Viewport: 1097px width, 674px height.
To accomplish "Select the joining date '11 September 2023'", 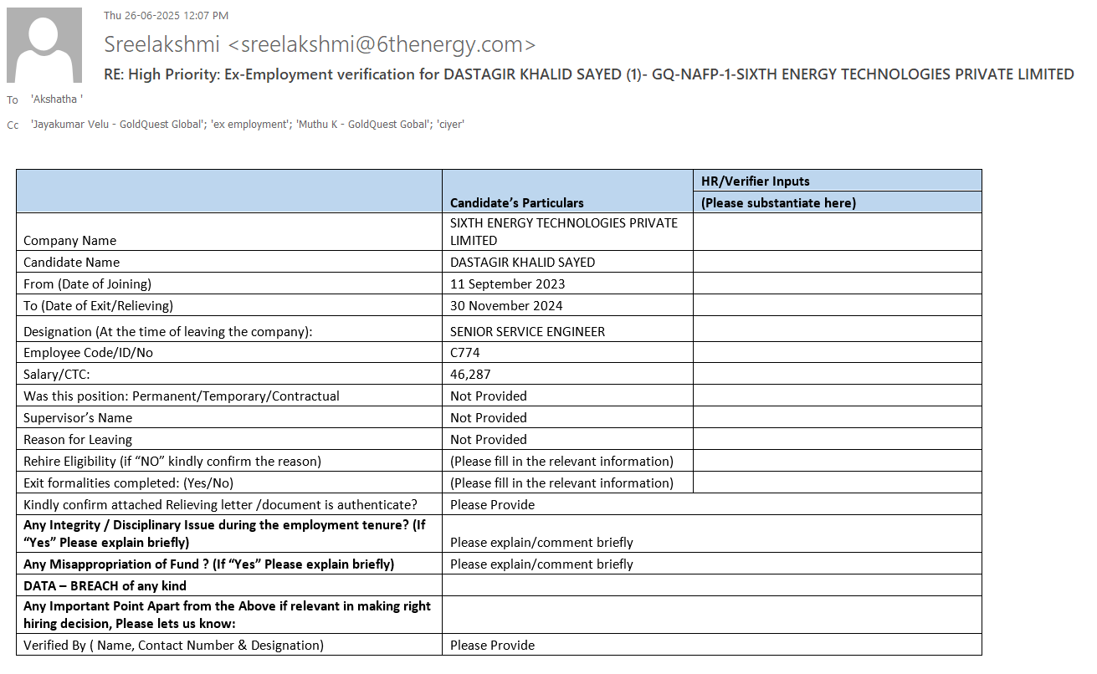I will (508, 284).
